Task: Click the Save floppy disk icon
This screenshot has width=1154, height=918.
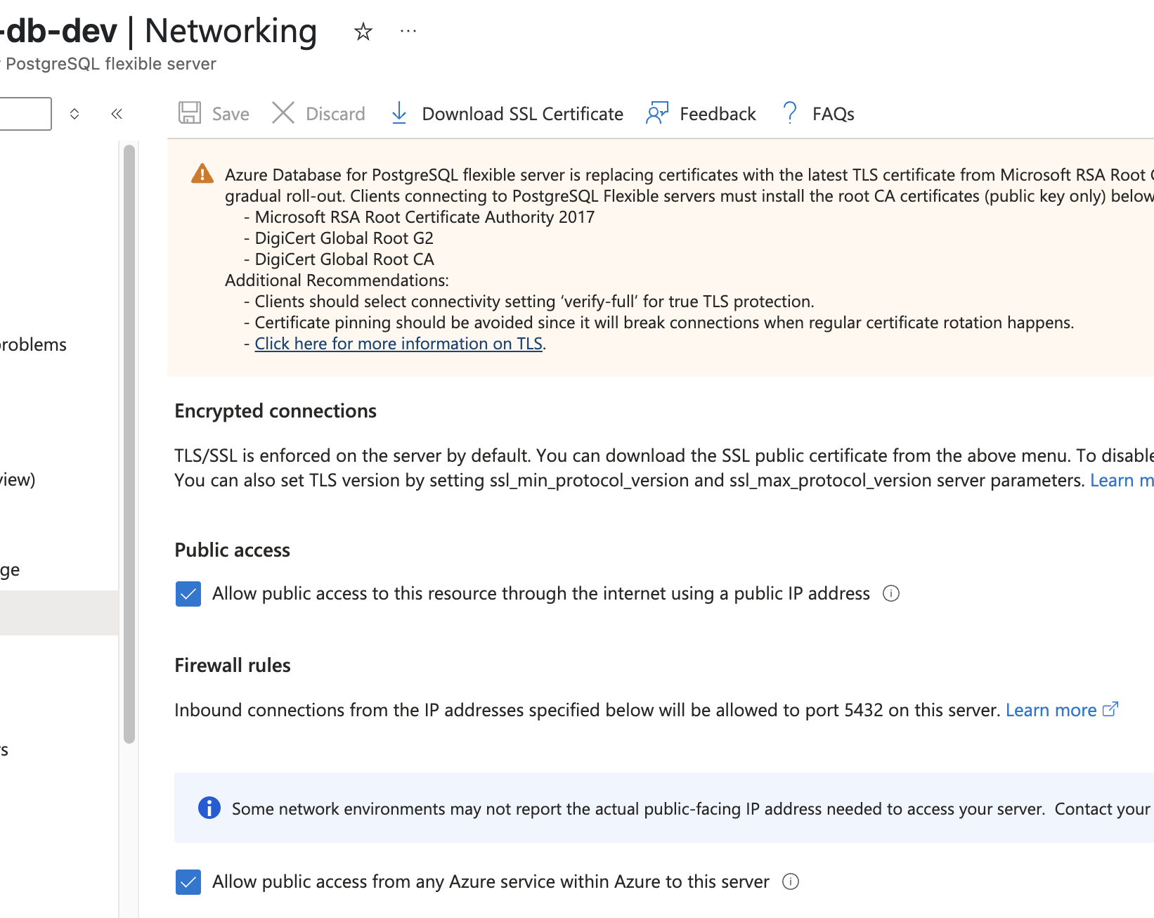Action: click(x=190, y=113)
